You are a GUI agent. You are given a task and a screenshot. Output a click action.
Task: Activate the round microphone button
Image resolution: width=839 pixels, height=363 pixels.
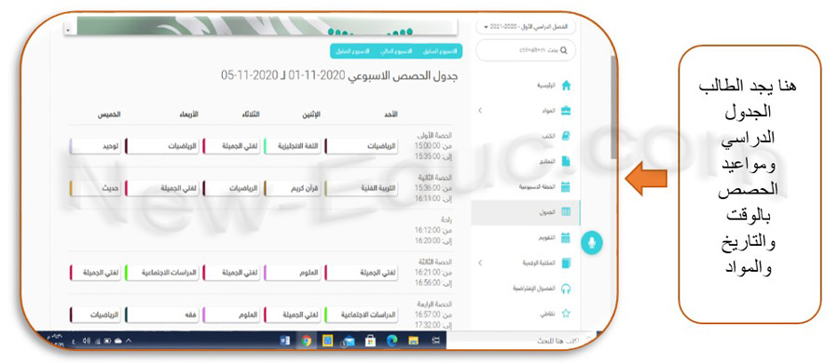click(x=592, y=243)
